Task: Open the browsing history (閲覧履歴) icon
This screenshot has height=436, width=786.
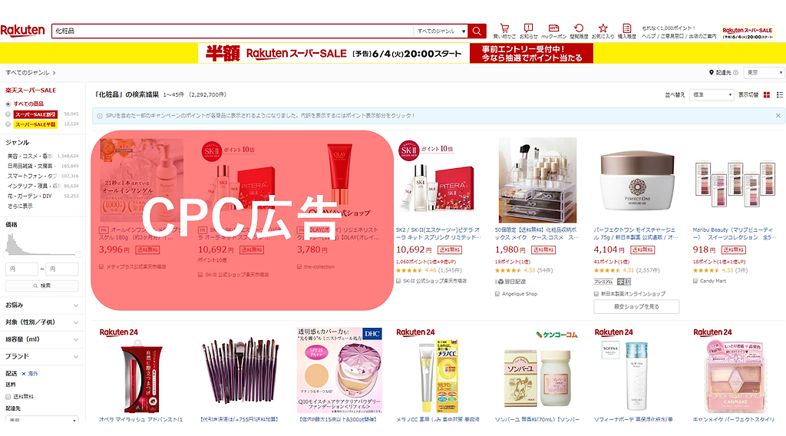Action: [x=579, y=28]
